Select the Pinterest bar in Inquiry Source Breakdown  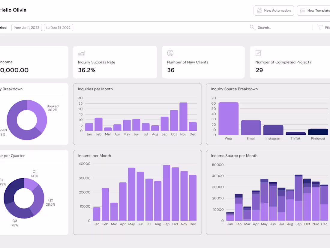point(318,132)
